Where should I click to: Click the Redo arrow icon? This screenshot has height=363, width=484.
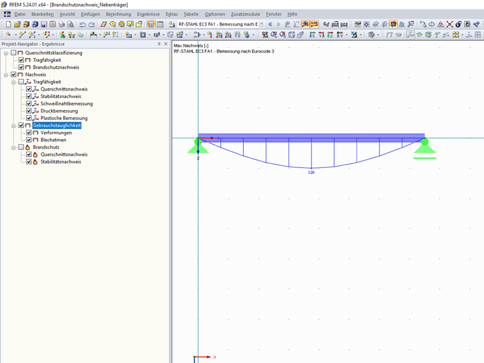pos(92,24)
